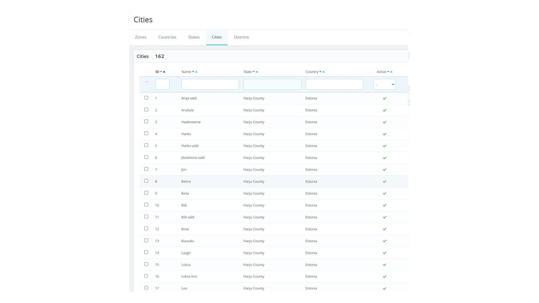Sort State column descending arrow
539x303 pixels.
(x=253, y=72)
